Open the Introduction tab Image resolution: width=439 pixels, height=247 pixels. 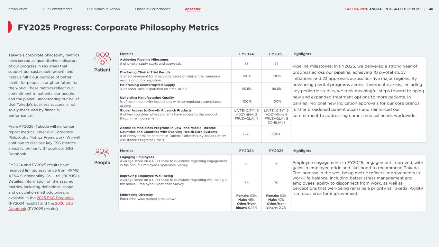click(x=17, y=9)
